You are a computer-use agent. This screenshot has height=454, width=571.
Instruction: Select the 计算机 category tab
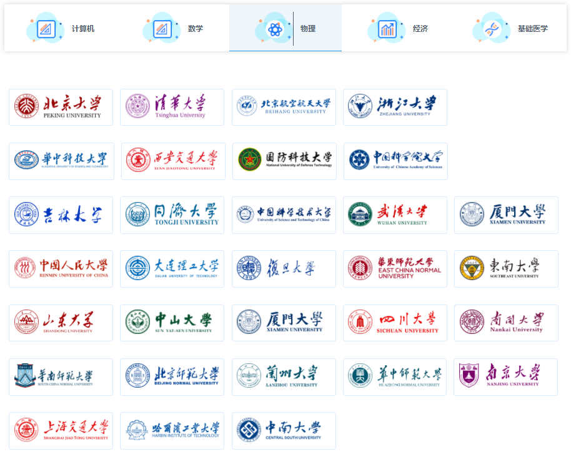point(61,28)
